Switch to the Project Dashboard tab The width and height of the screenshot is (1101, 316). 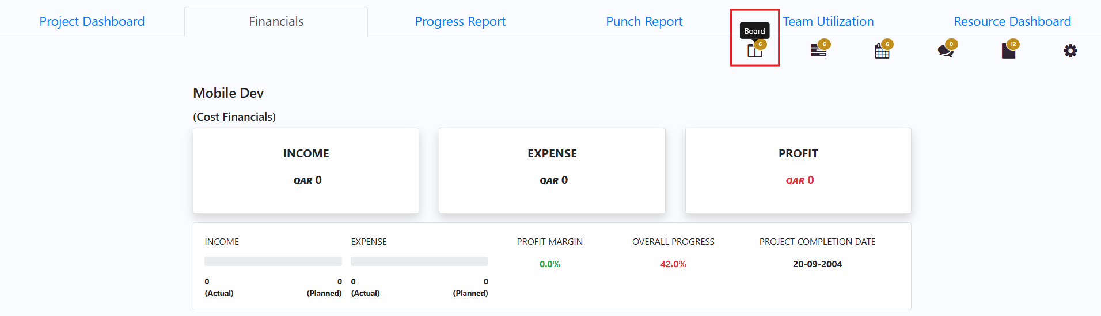(92, 21)
